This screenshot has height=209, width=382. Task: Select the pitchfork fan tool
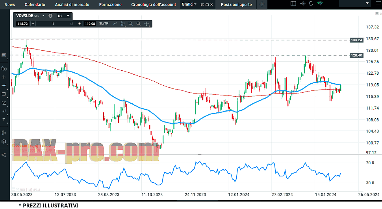[x=4, y=111]
